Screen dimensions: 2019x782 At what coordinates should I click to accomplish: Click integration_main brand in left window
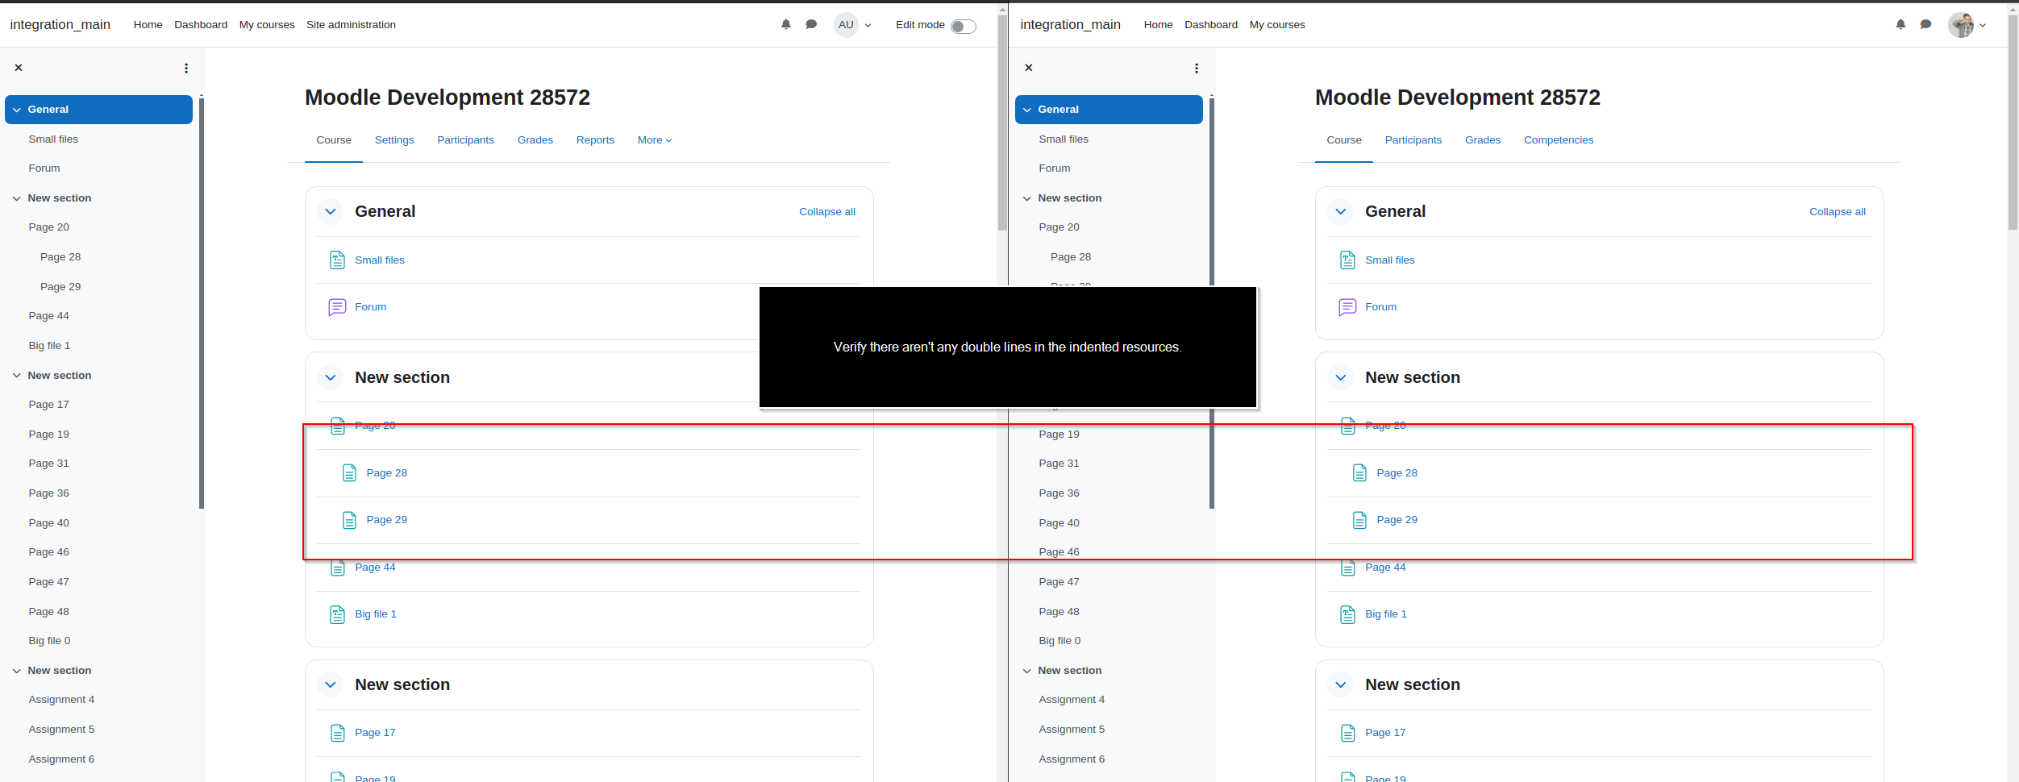click(60, 25)
